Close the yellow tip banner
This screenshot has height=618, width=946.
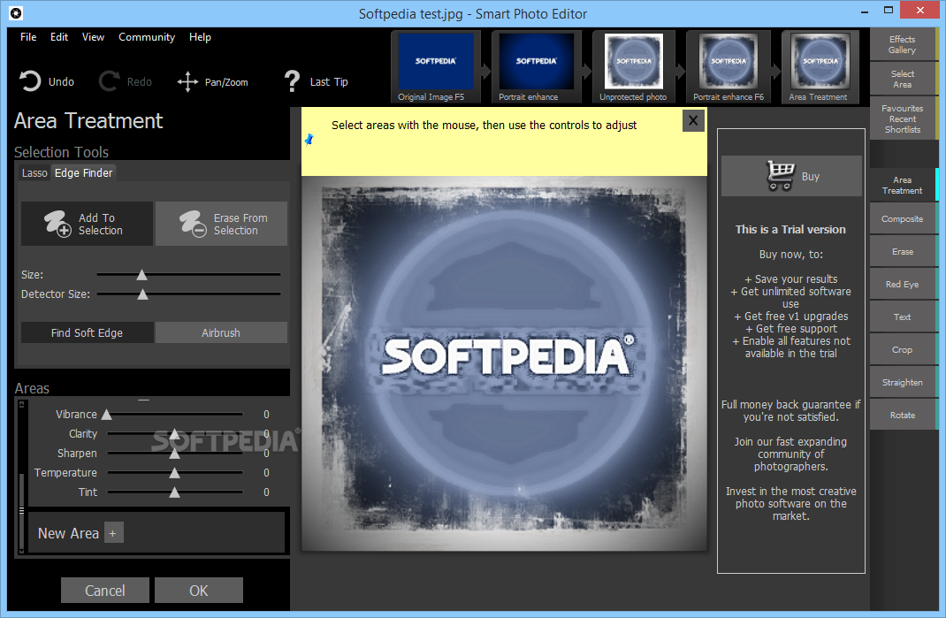pos(693,121)
